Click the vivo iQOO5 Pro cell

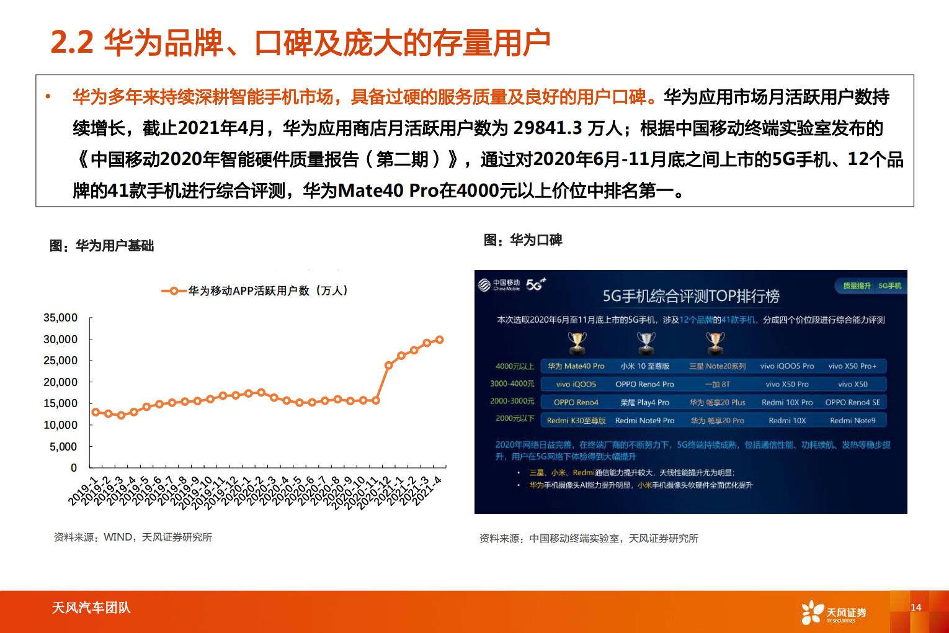coord(787,366)
